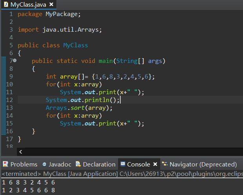Image resolution: width=243 pixels, height=195 pixels.
Task: Click console output line '1 6 8 3 2 4 5 6'
Action: click(29, 182)
